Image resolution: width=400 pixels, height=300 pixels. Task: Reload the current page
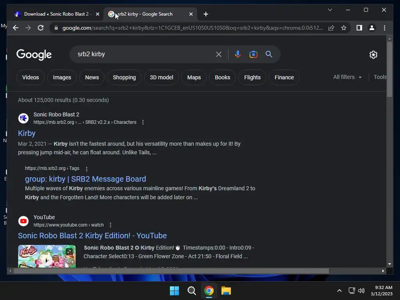tap(41, 28)
